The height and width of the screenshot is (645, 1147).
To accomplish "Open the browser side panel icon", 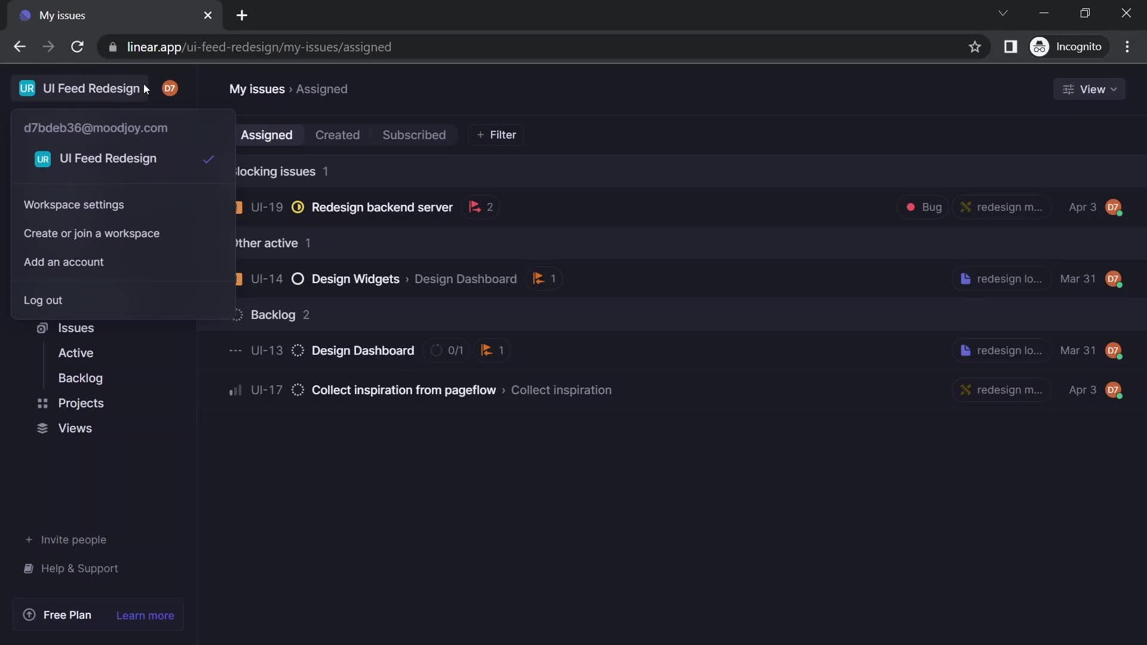I will (1010, 47).
